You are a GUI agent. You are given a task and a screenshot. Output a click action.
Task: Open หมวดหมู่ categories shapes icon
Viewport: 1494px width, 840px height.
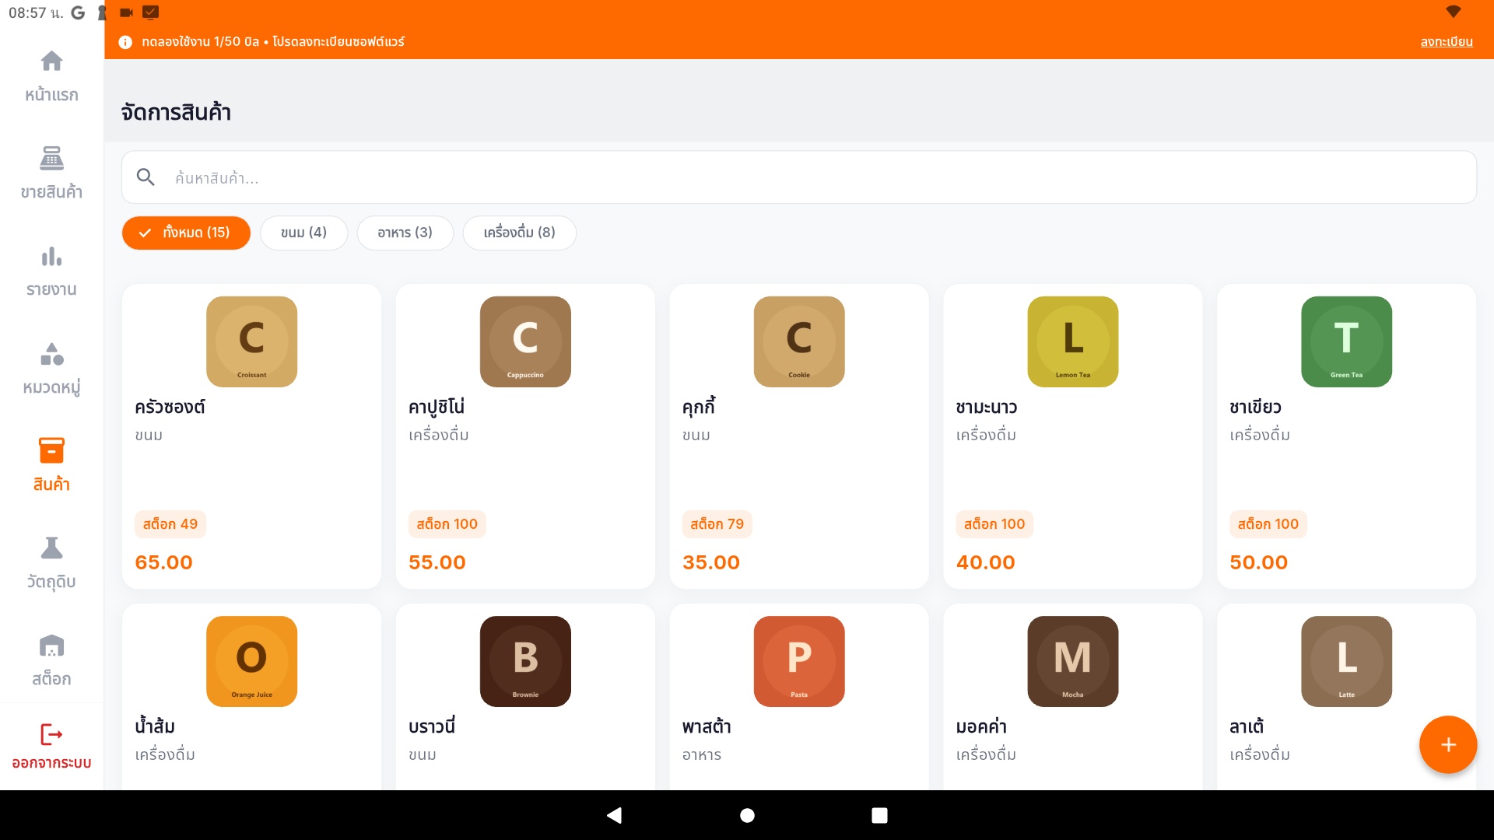[51, 354]
